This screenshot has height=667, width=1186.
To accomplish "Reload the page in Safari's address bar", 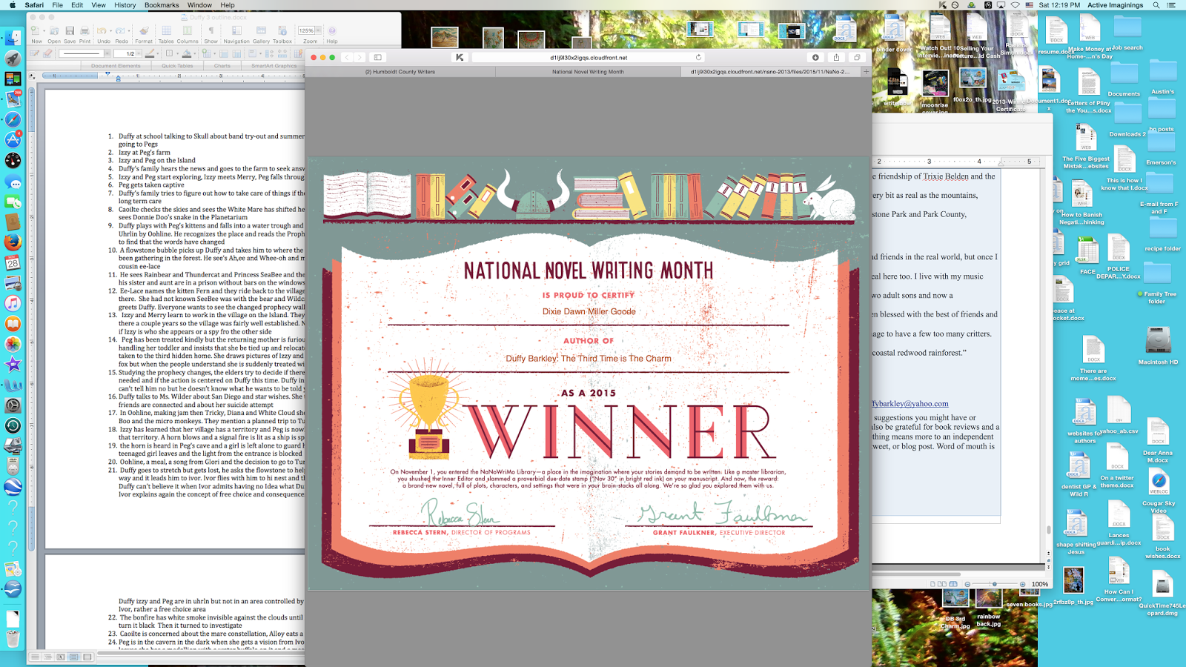I will 698,57.
